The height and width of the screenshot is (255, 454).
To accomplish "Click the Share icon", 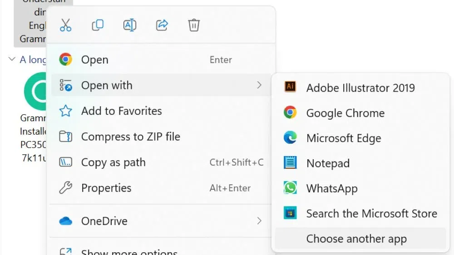I will coord(162,25).
